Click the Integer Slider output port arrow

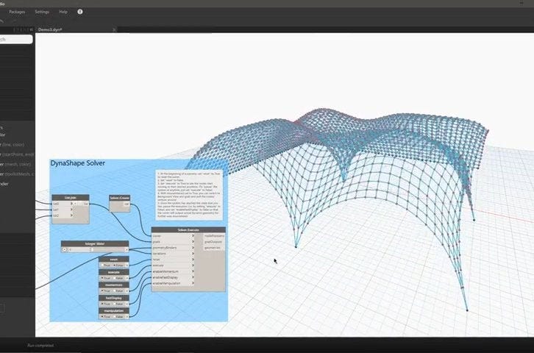(127, 249)
